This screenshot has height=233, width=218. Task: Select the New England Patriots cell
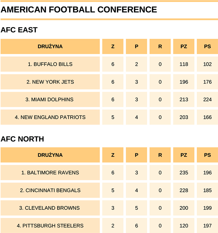click(50, 117)
